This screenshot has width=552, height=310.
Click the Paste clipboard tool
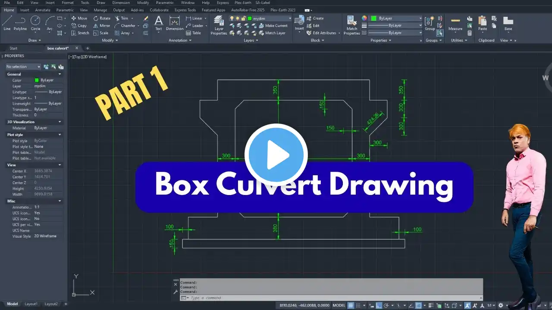(x=483, y=23)
